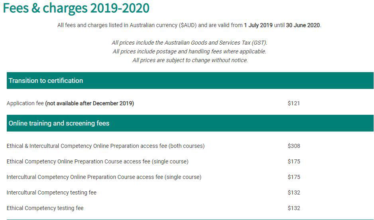Select the Online training and screening fees header
Image resolution: width=374 pixels, height=220 pixels.
(x=190, y=123)
